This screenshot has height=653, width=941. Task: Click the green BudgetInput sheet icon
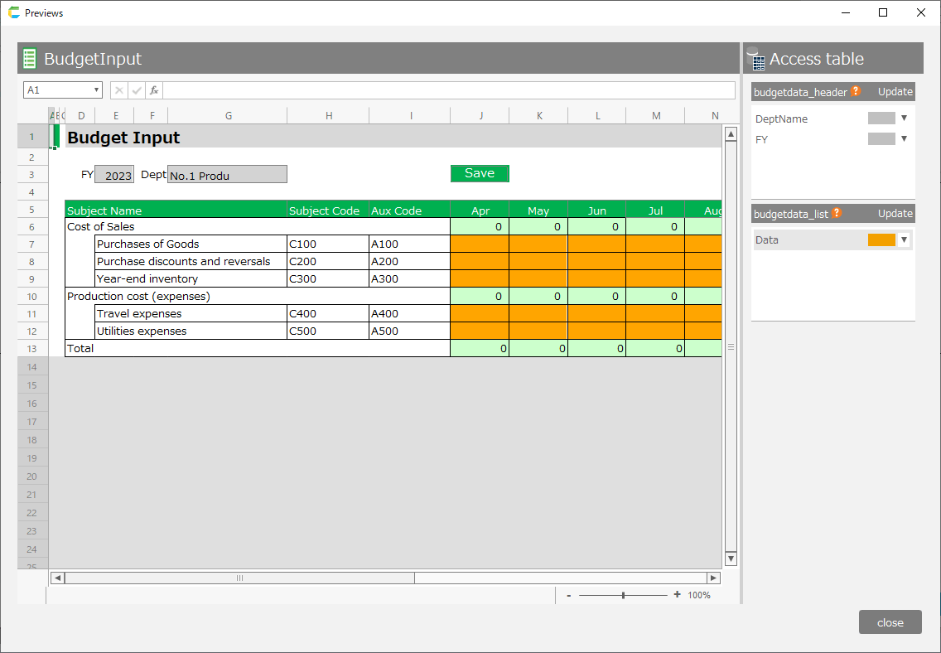click(x=30, y=59)
